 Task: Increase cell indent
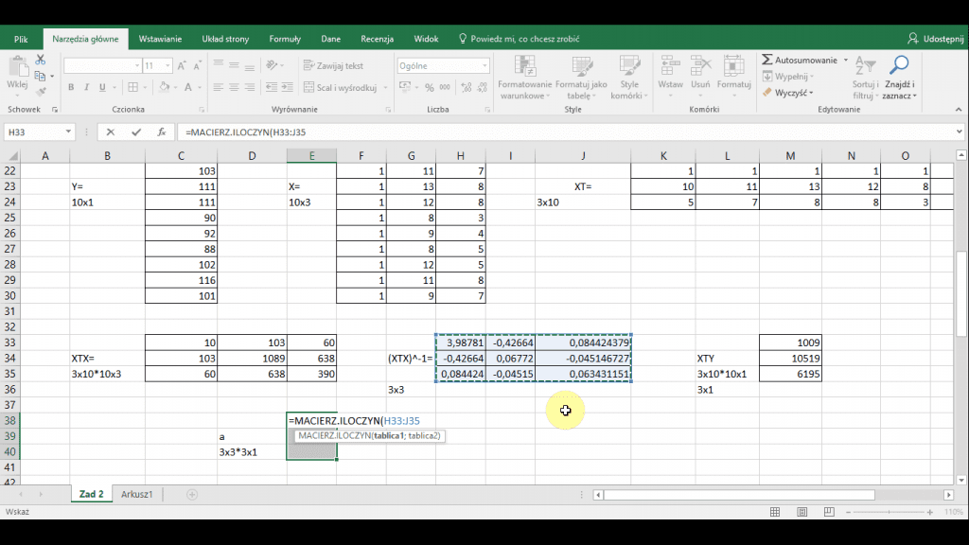(x=288, y=88)
